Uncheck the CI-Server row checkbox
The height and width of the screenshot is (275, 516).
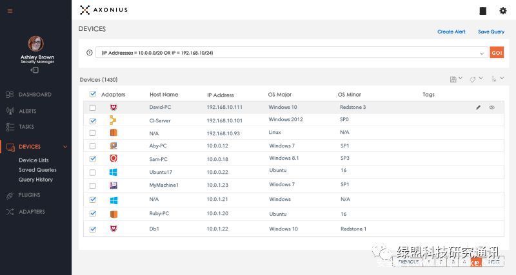pyautogui.click(x=93, y=120)
